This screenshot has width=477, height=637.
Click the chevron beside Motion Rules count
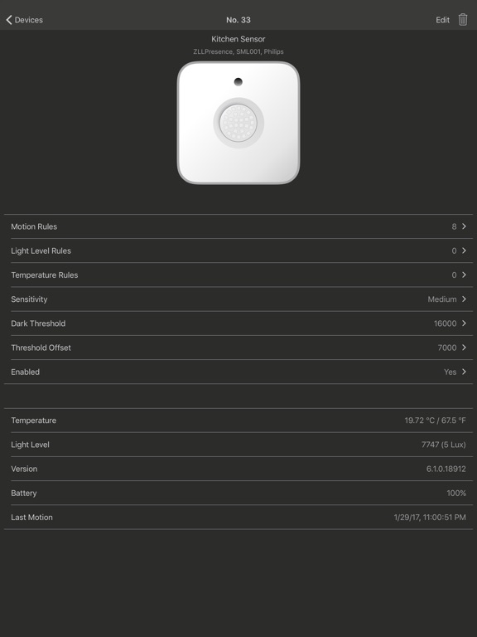(464, 226)
